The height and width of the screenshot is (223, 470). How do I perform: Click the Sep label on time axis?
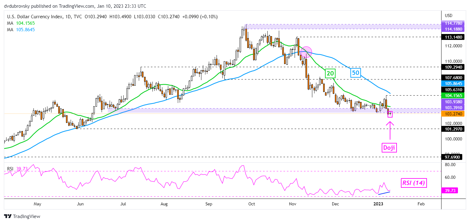click(x=209, y=204)
